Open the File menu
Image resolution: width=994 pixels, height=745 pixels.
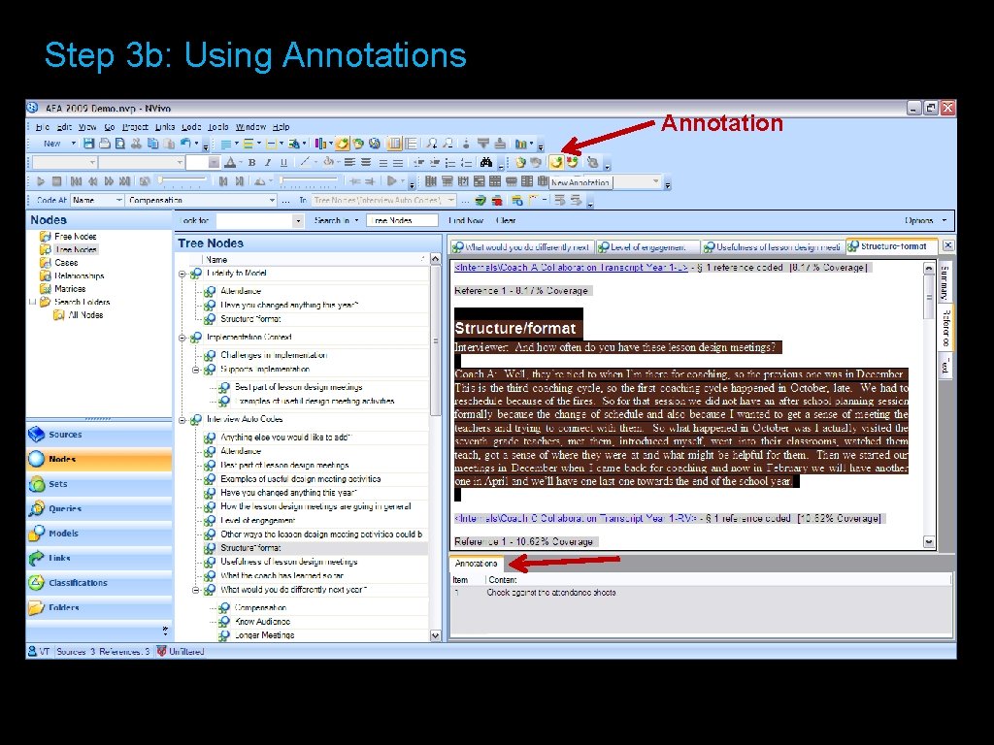(43, 127)
